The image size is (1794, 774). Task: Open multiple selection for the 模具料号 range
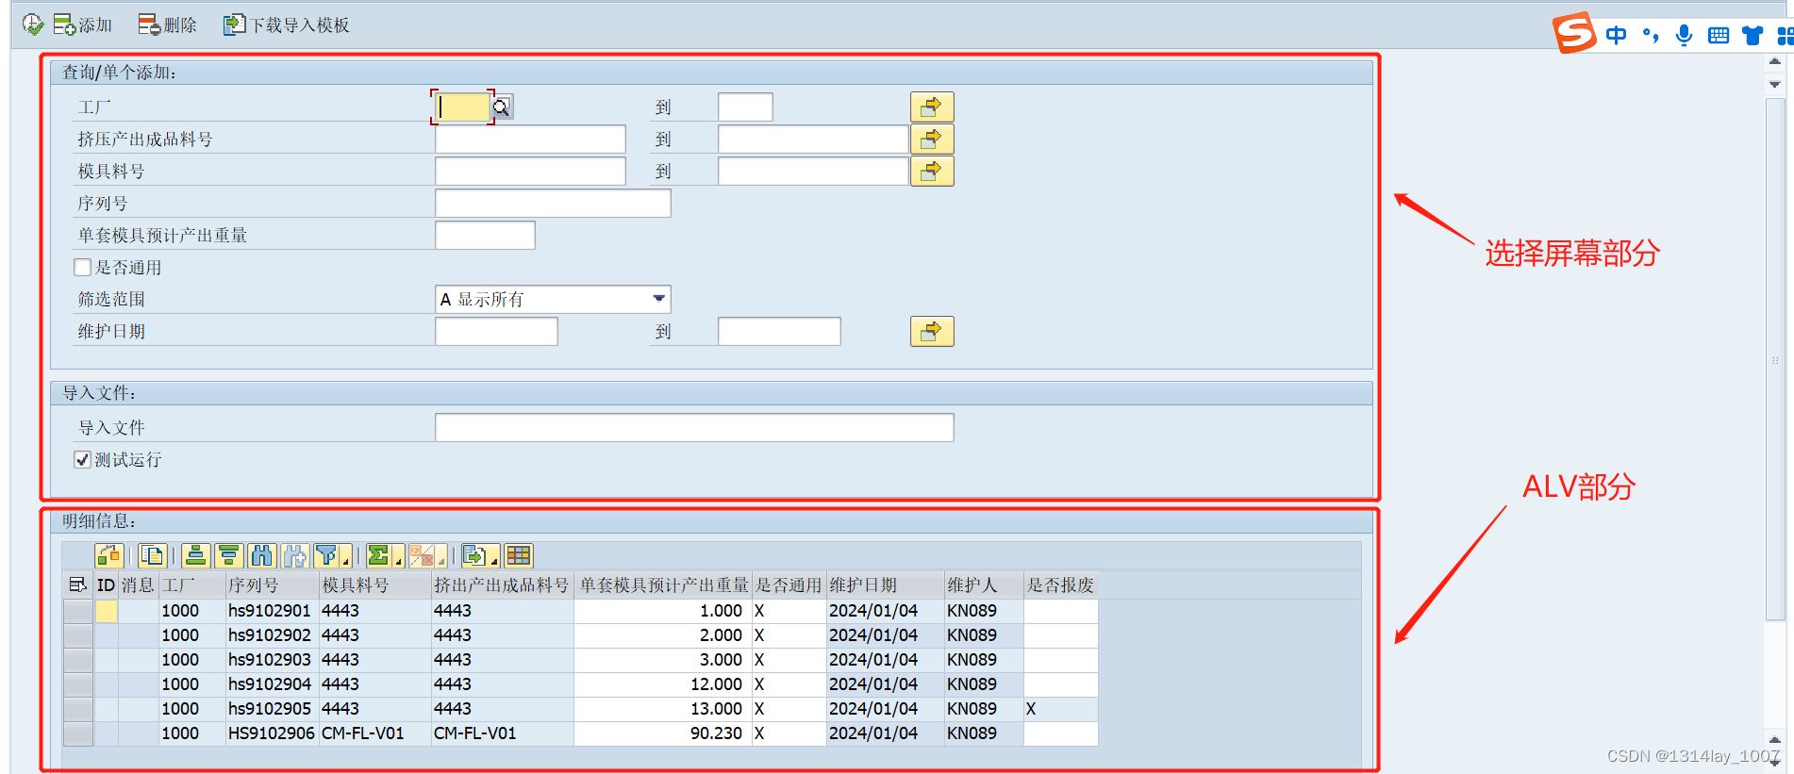932,171
